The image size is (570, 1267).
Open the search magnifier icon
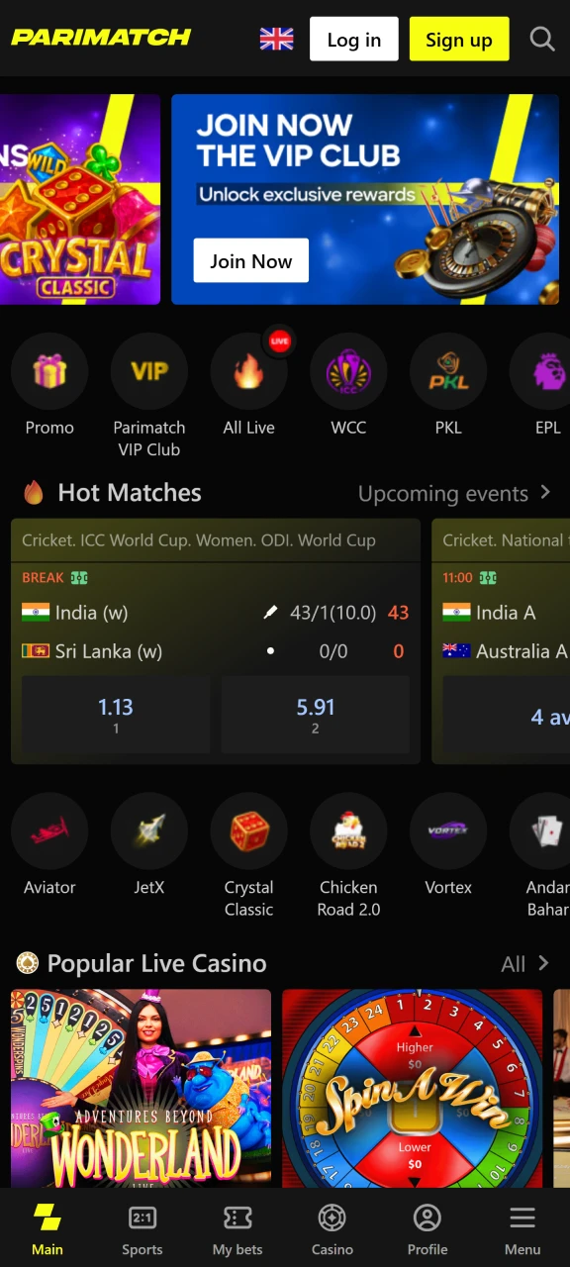coord(542,39)
